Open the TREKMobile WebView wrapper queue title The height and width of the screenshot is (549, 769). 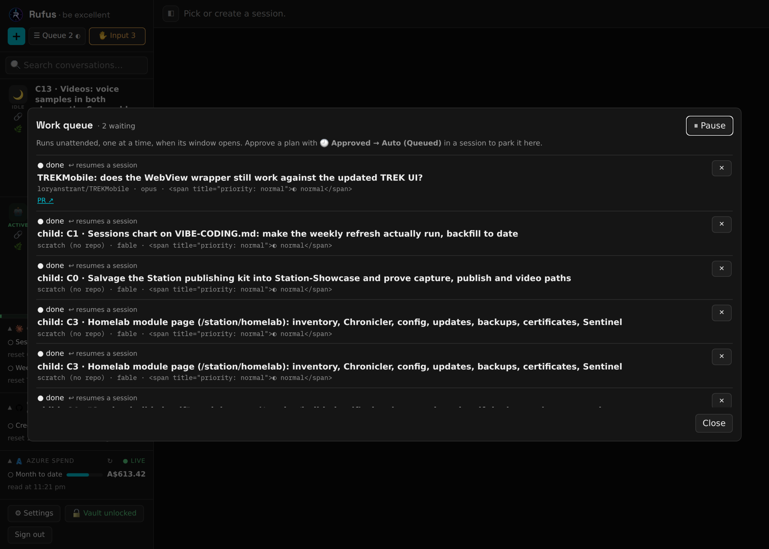[230, 178]
